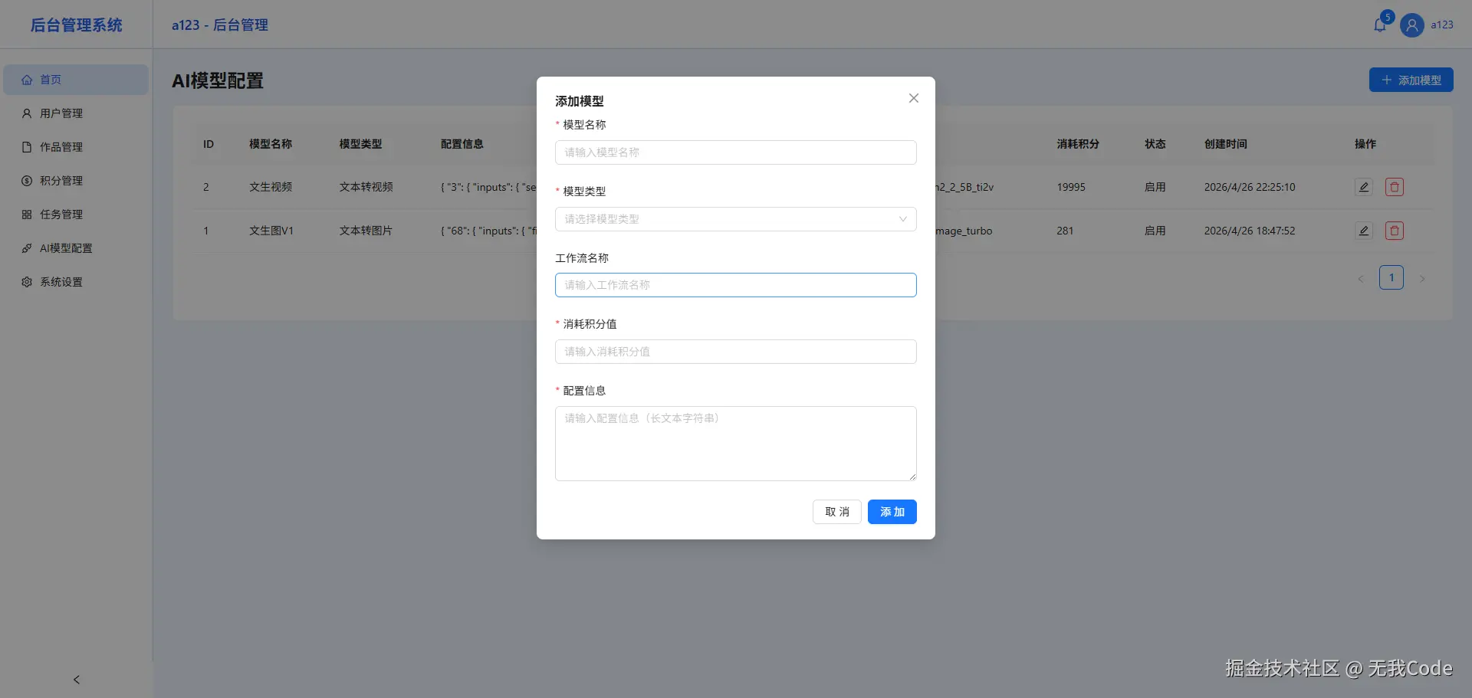Close the 添加模型 dialog
The height and width of the screenshot is (698, 1472).
(913, 98)
